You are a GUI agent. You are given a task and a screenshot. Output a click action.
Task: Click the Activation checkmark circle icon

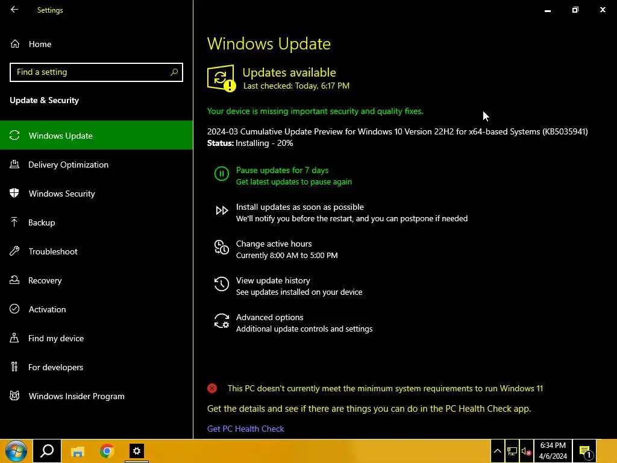point(14,309)
